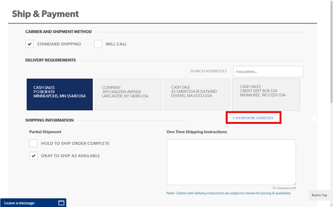Expand the chat window icon
Viewport: 333px width, 207px height.
[x=61, y=203]
